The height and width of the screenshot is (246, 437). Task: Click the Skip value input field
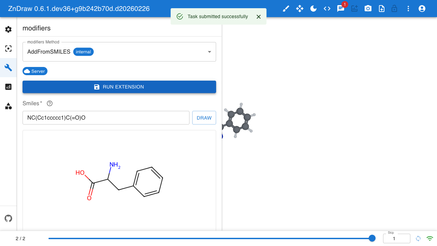pos(396,238)
